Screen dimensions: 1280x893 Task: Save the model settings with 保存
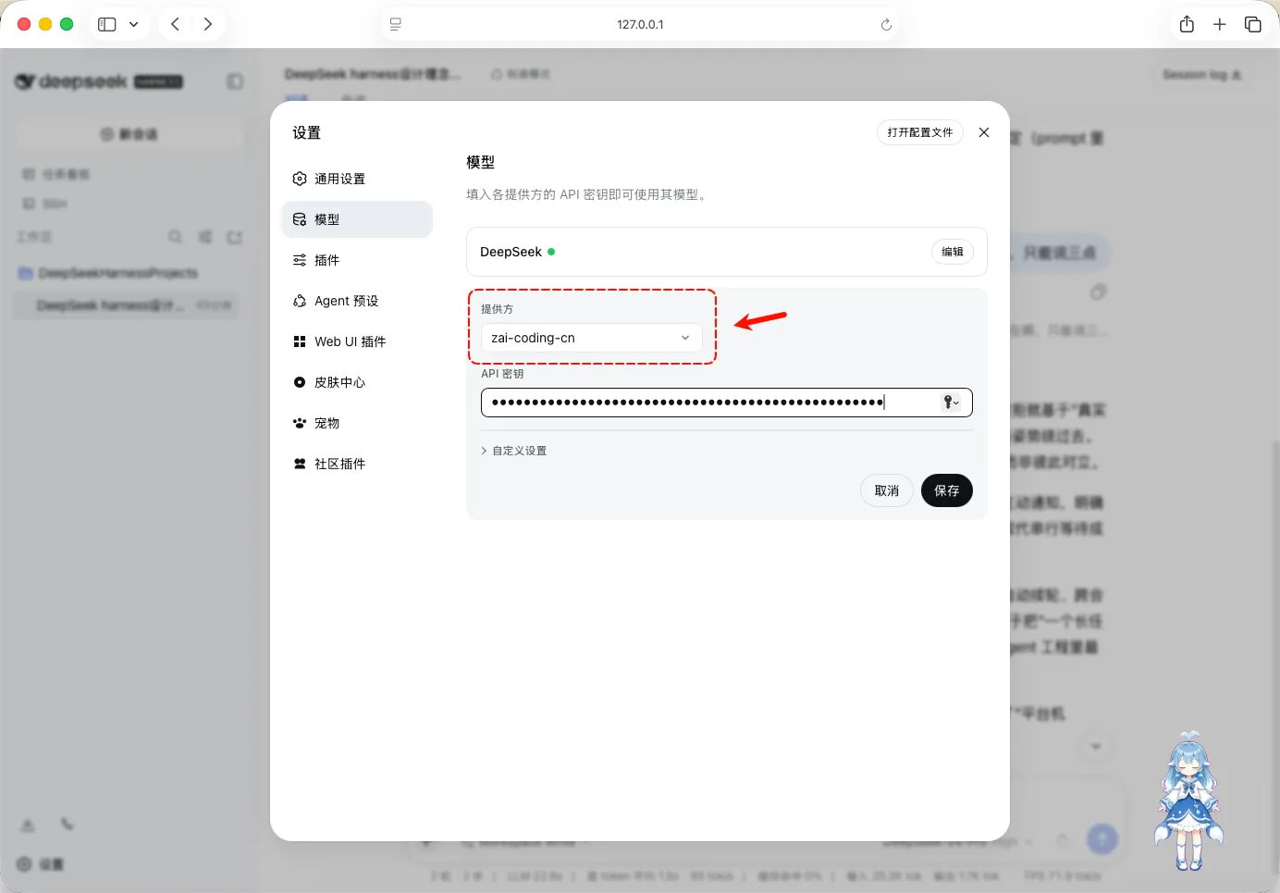[x=947, y=490]
